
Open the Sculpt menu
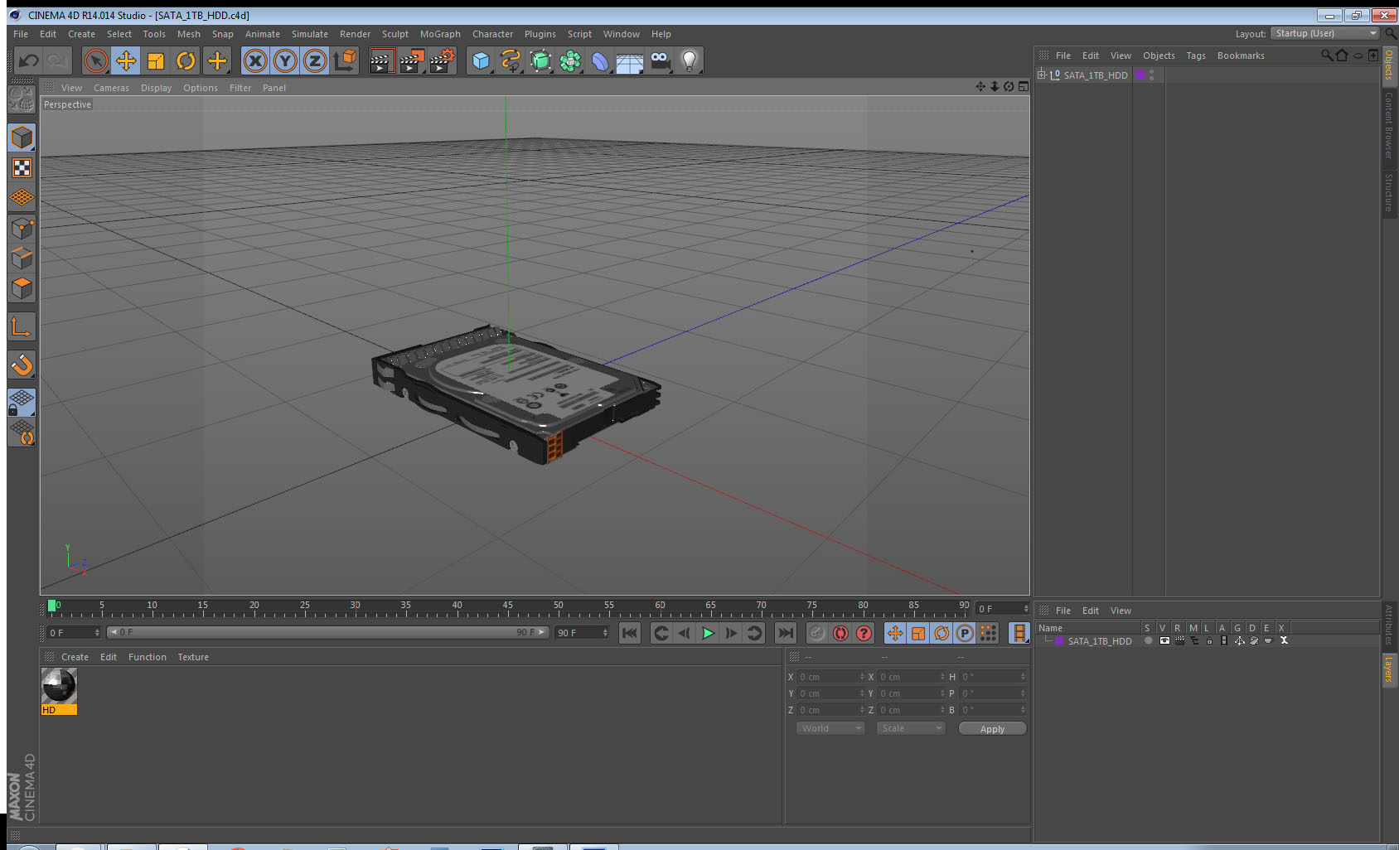click(x=395, y=34)
